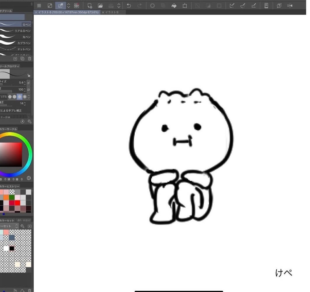Select the black swatch in color set
The height and width of the screenshot is (292, 310).
(12, 248)
